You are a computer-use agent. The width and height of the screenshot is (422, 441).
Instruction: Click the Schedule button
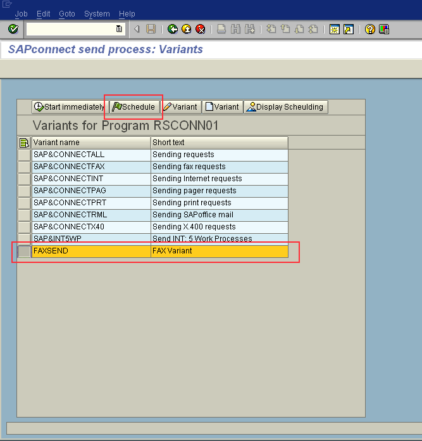pos(133,107)
